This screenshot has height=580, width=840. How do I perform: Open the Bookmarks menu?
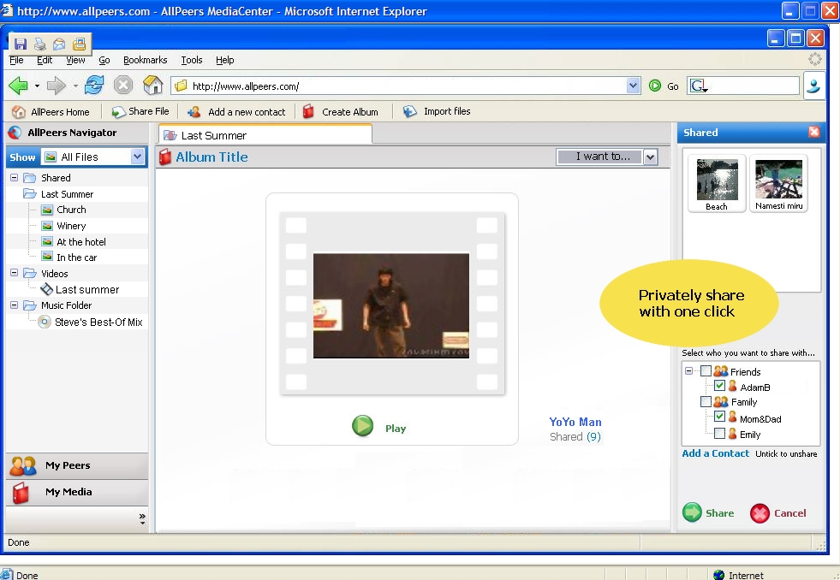(x=145, y=61)
